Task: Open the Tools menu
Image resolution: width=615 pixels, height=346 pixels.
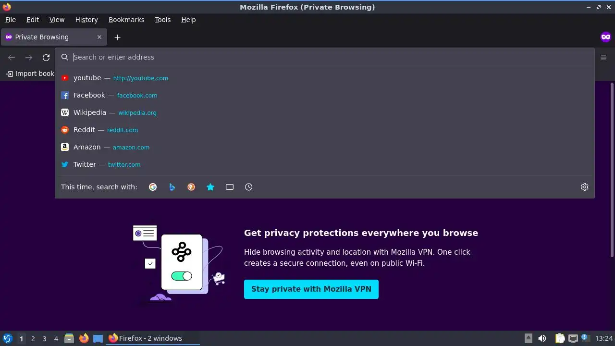Action: [163, 20]
